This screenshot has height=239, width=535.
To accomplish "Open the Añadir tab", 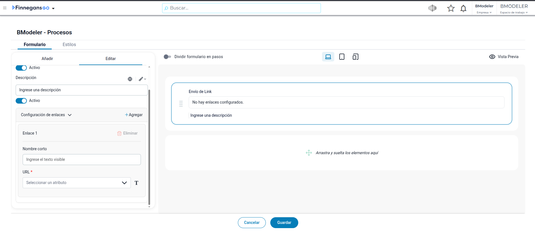I will (47, 59).
